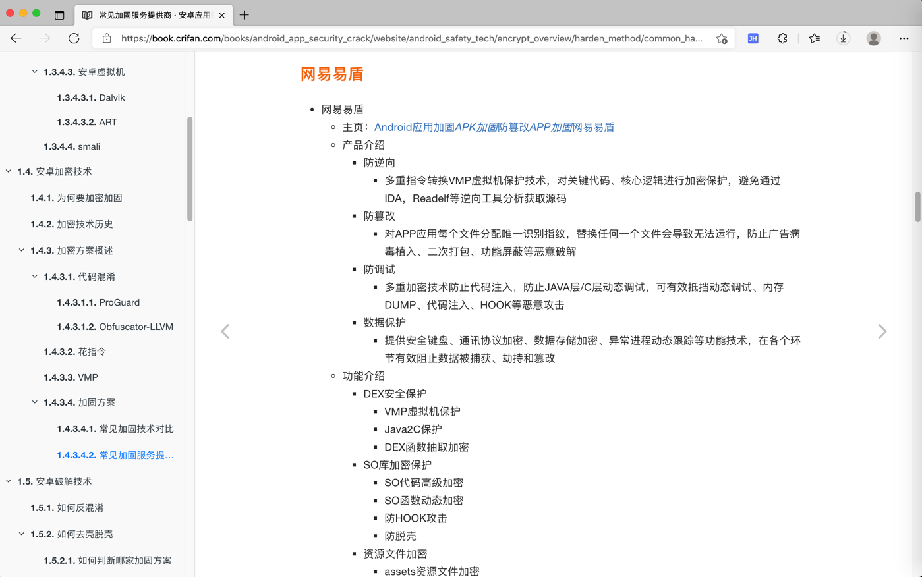
Task: Click the 网易易盾 orange section heading
Action: (x=332, y=74)
